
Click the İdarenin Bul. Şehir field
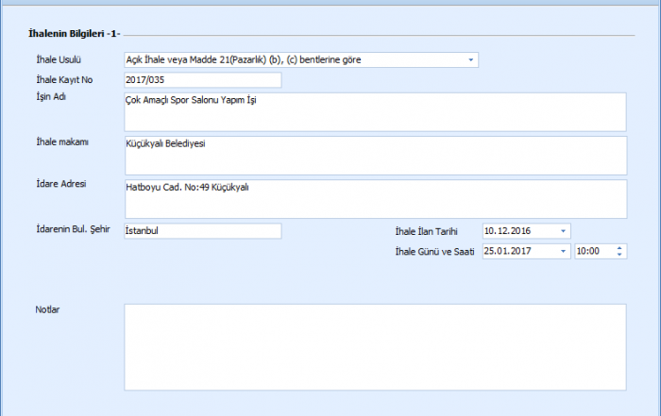click(x=202, y=231)
